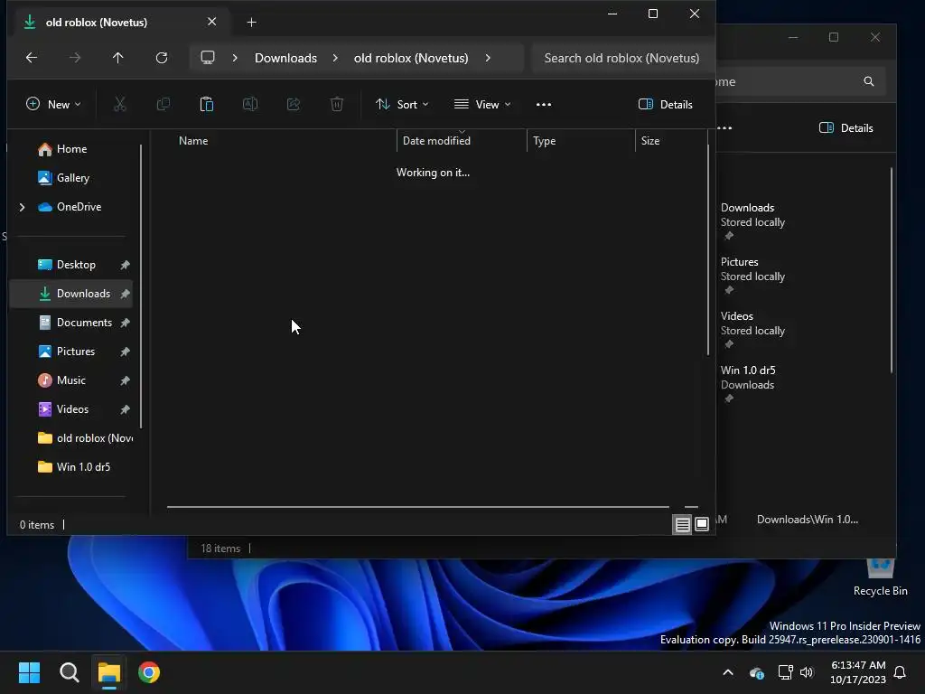This screenshot has height=694, width=925.
Task: Open the notification bell
Action: [901, 672]
